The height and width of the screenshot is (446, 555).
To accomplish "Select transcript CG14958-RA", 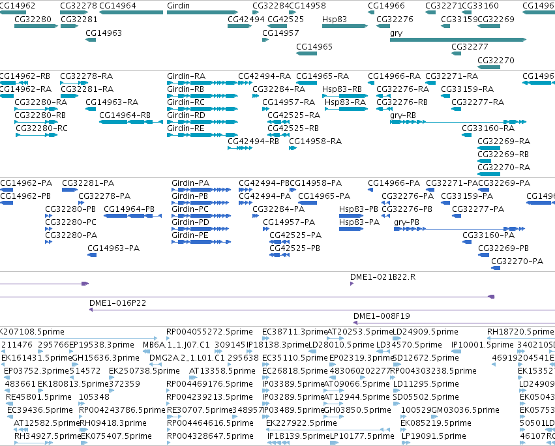I will [293, 148].
